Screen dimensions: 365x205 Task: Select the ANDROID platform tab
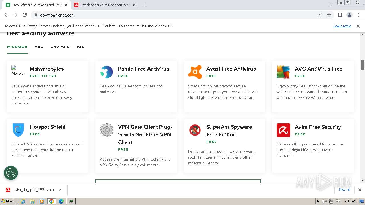60,47
